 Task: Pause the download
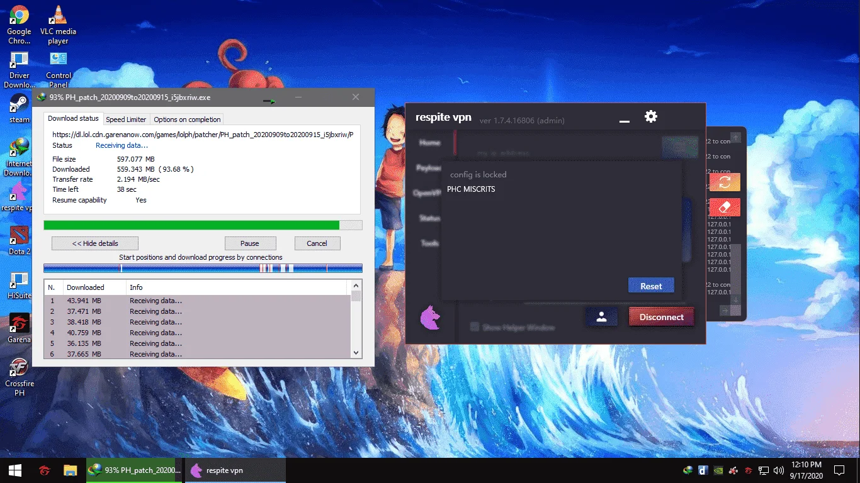tap(250, 243)
